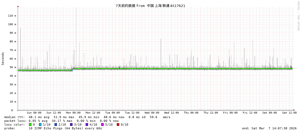Click the '48.6 ms now' rtt value
Screen dimensions: 301x132
[114, 117]
